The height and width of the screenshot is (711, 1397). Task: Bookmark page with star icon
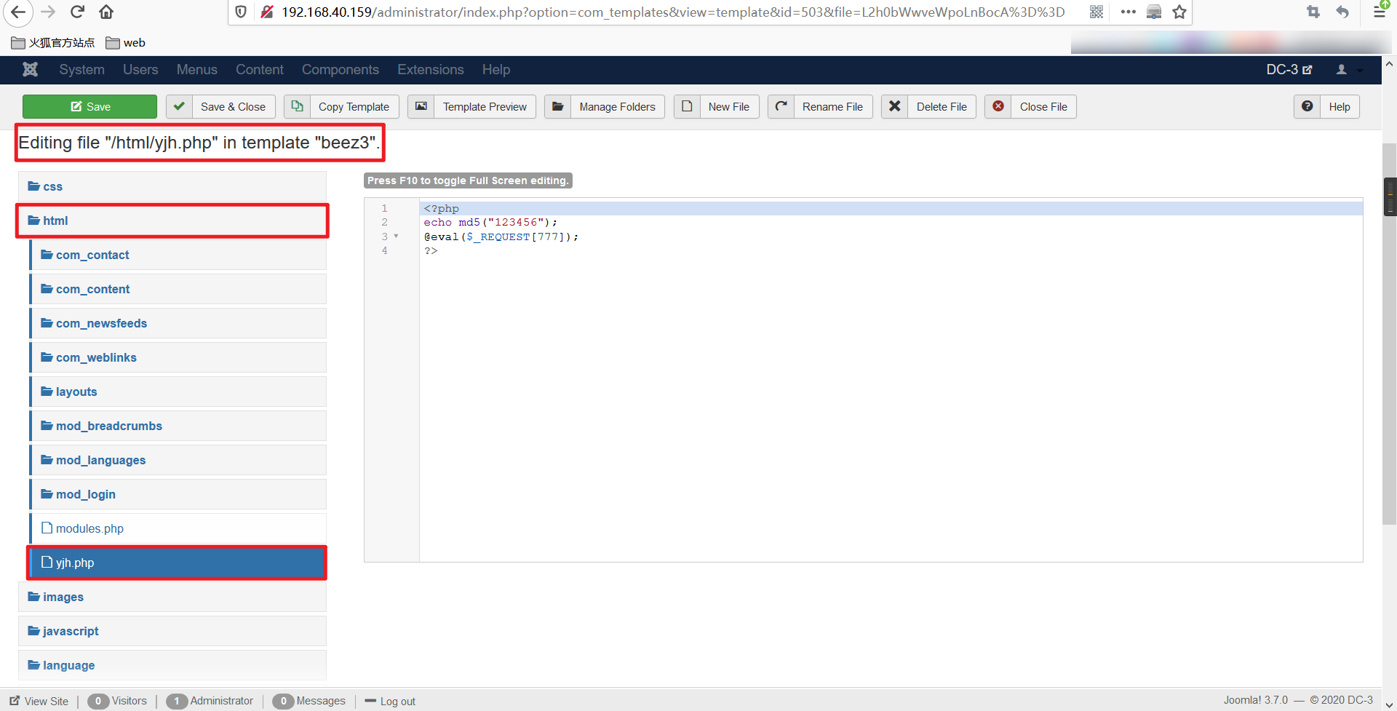point(1179,12)
